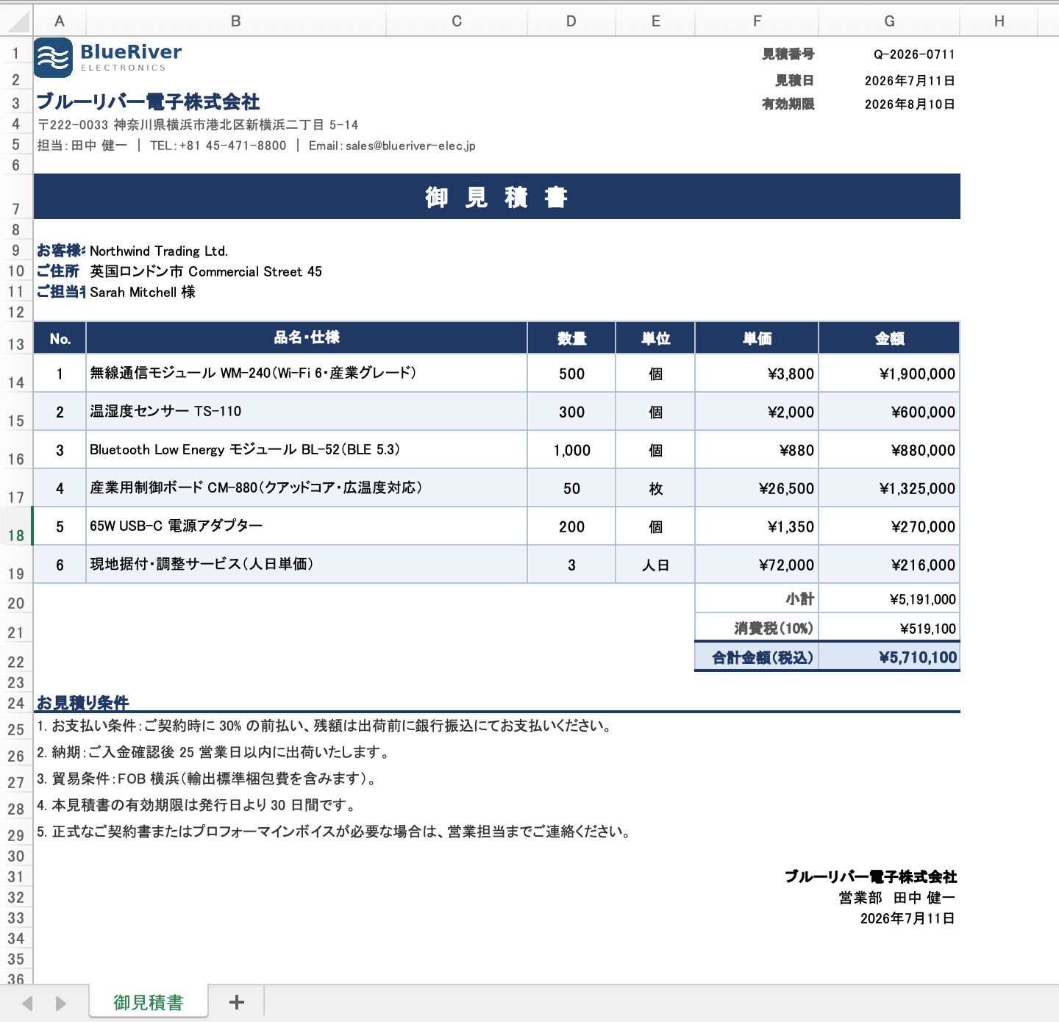Click the 単位 column heading
This screenshot has width=1059, height=1022.
pos(655,338)
